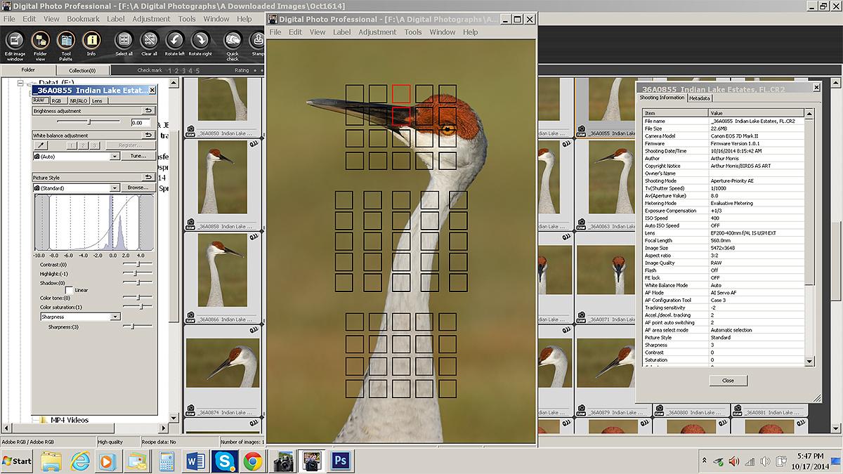Click the Browse... button for Picture Style
Screen dimensions: 843x474
[138, 187]
